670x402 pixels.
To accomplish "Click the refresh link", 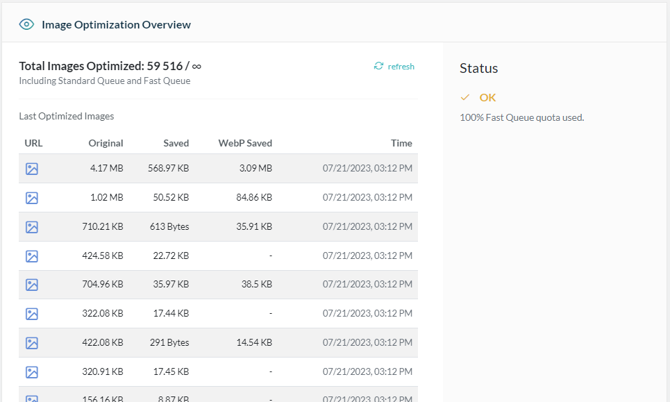I will point(401,67).
